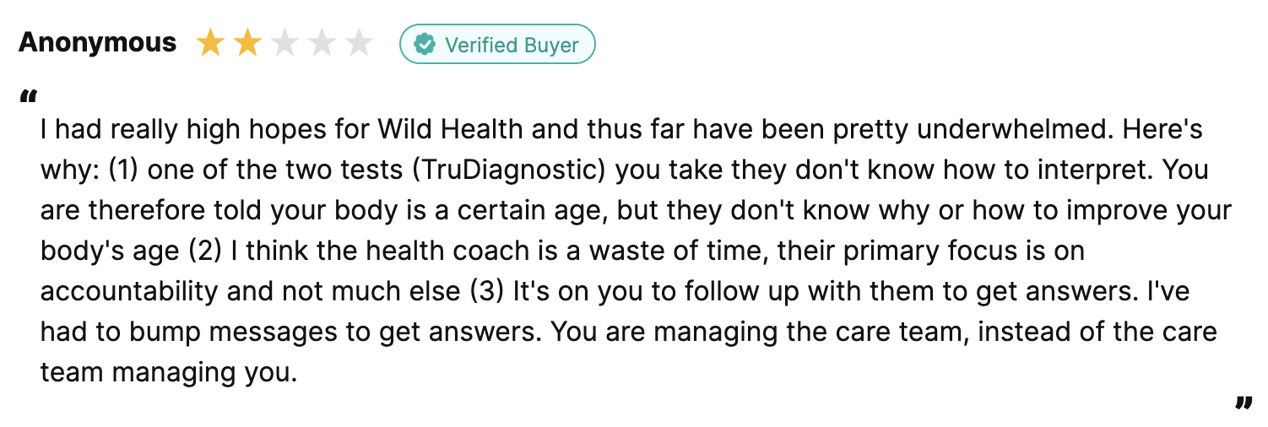Click the verified checkmark badge icon
This screenshot has width=1268, height=427.
[x=425, y=44]
